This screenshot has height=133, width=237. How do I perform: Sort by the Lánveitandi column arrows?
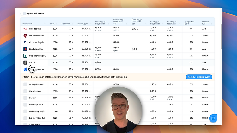tap(45, 24)
